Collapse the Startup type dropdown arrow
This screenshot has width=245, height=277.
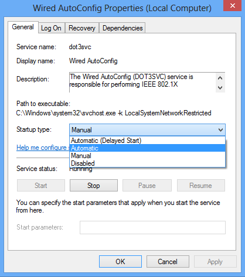click(220, 130)
